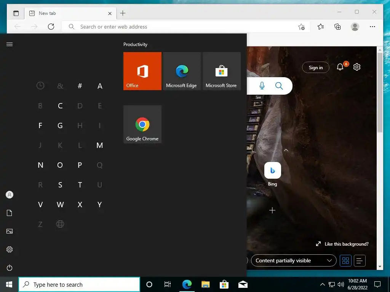Open user account icon in Start sidebar
This screenshot has width=390, height=292.
(x=10, y=195)
